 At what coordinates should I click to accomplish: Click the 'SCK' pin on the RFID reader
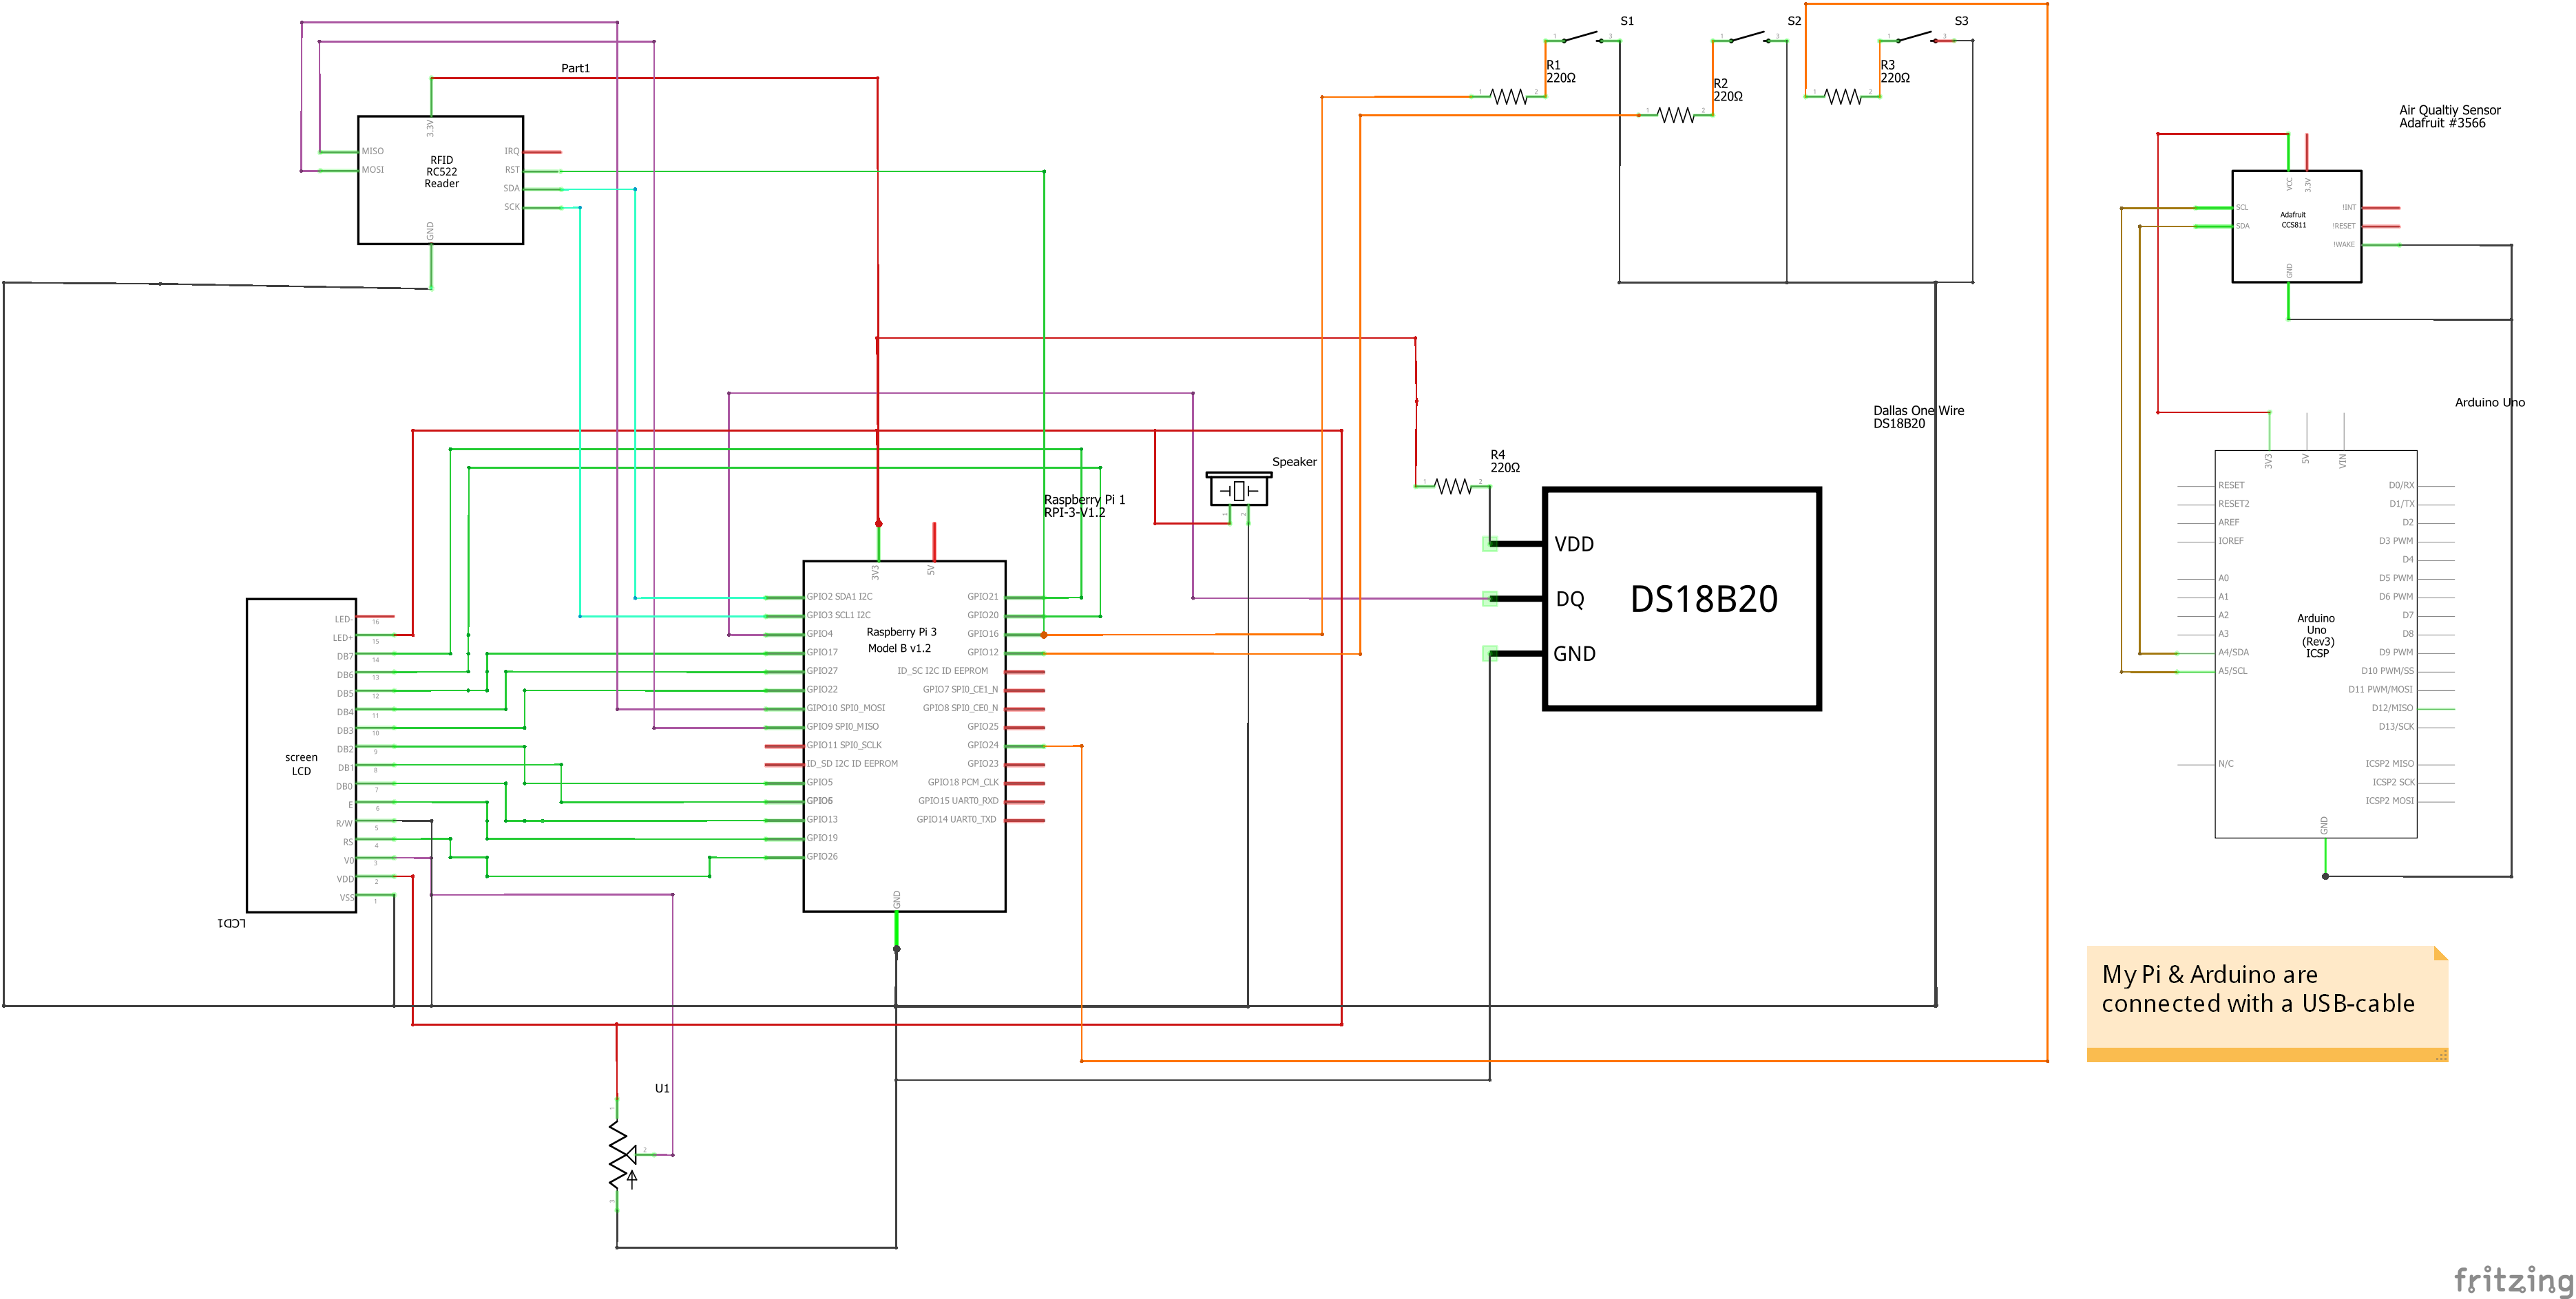511,207
